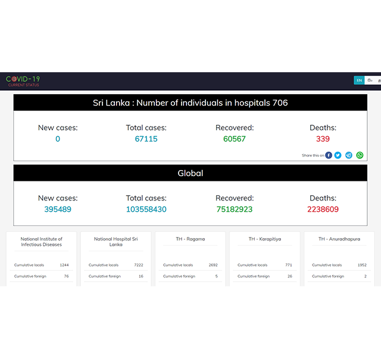Click Sri Lanka deaths value 339
The image size is (381, 358).
pyautogui.click(x=323, y=139)
